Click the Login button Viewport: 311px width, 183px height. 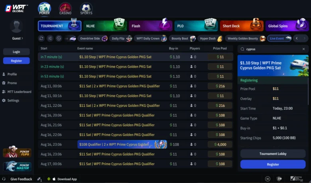[16, 52]
